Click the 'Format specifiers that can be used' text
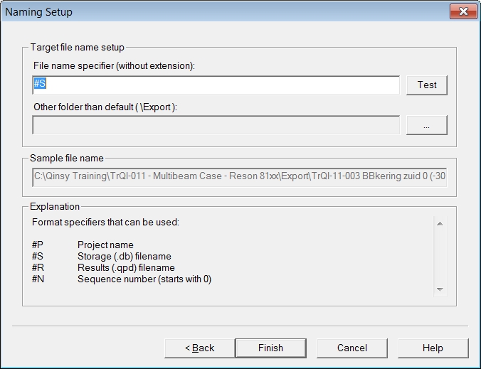This screenshot has height=369, width=481. 105,223
